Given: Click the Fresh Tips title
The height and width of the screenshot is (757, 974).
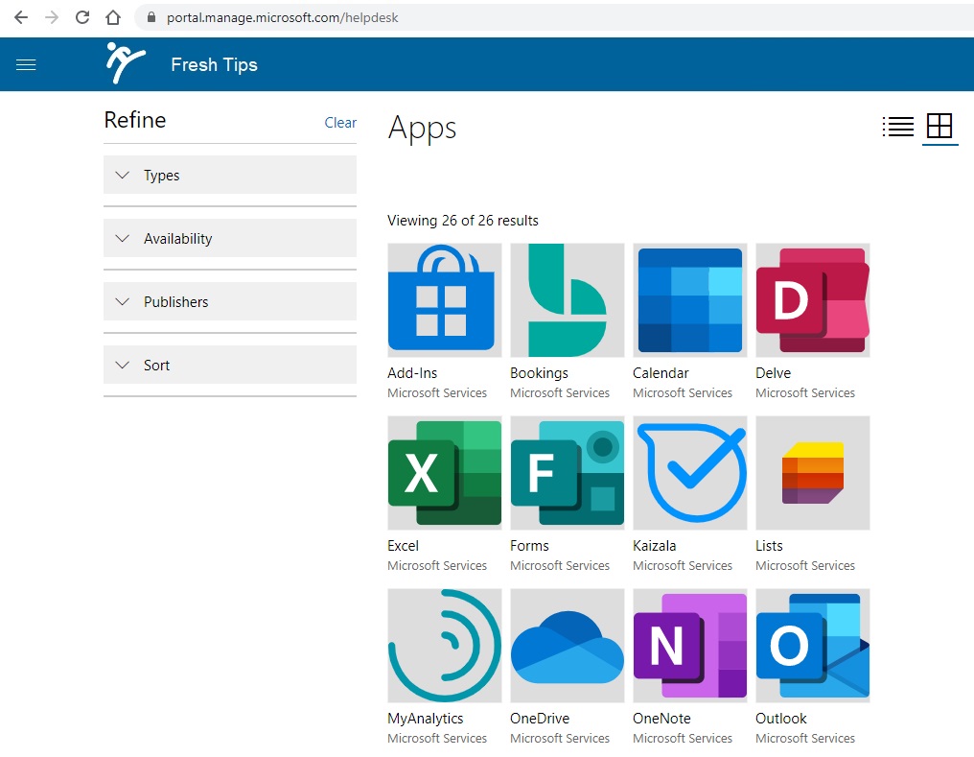Looking at the screenshot, I should (215, 64).
